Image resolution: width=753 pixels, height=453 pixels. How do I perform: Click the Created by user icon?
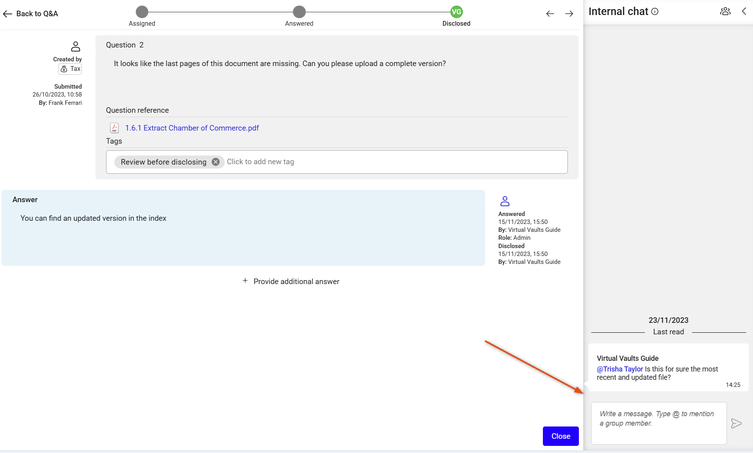[75, 47]
